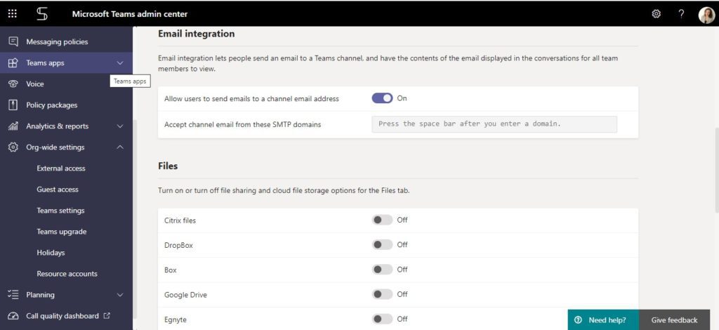Click the Planning checklist icon
Viewport: 719px width, 330px height.
click(x=13, y=295)
